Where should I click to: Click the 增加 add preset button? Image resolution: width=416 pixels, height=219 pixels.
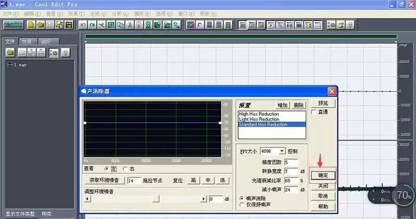[282, 106]
